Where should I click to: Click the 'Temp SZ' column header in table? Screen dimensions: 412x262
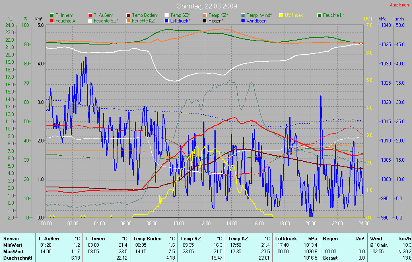[x=191, y=239]
